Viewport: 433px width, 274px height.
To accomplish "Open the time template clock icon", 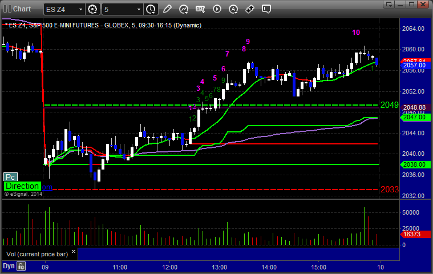I will (151, 9).
